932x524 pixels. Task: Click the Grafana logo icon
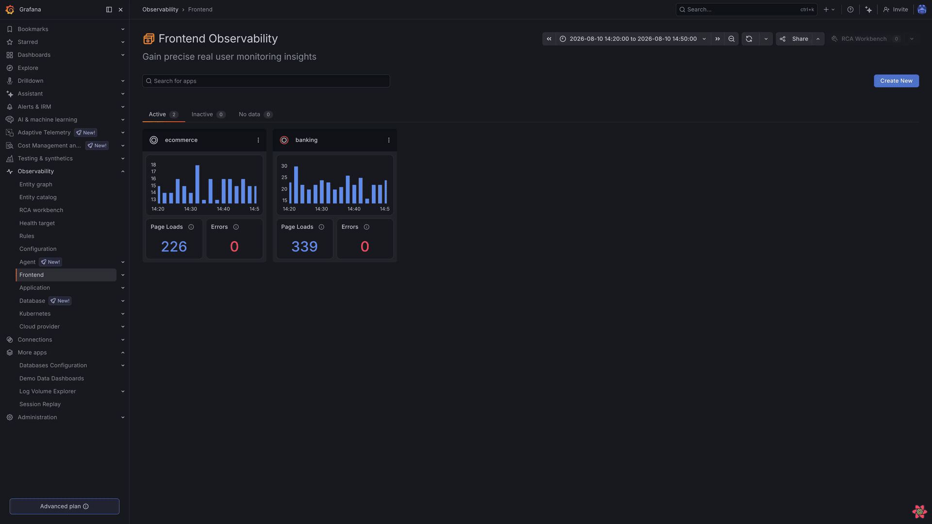tap(10, 10)
